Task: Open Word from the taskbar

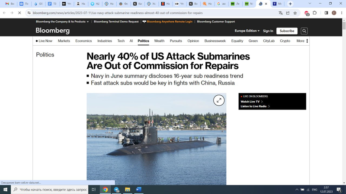Action: pos(138,189)
